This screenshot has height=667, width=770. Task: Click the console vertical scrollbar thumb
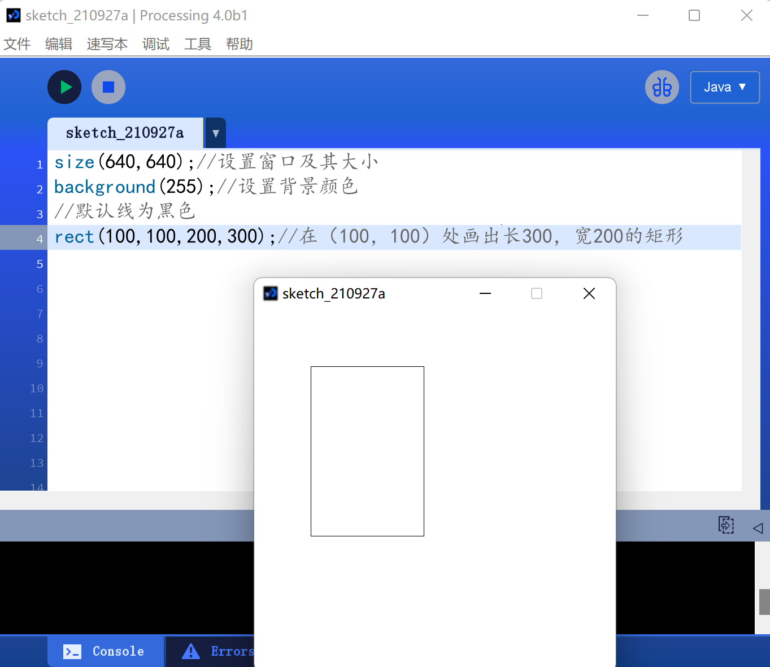pyautogui.click(x=764, y=601)
